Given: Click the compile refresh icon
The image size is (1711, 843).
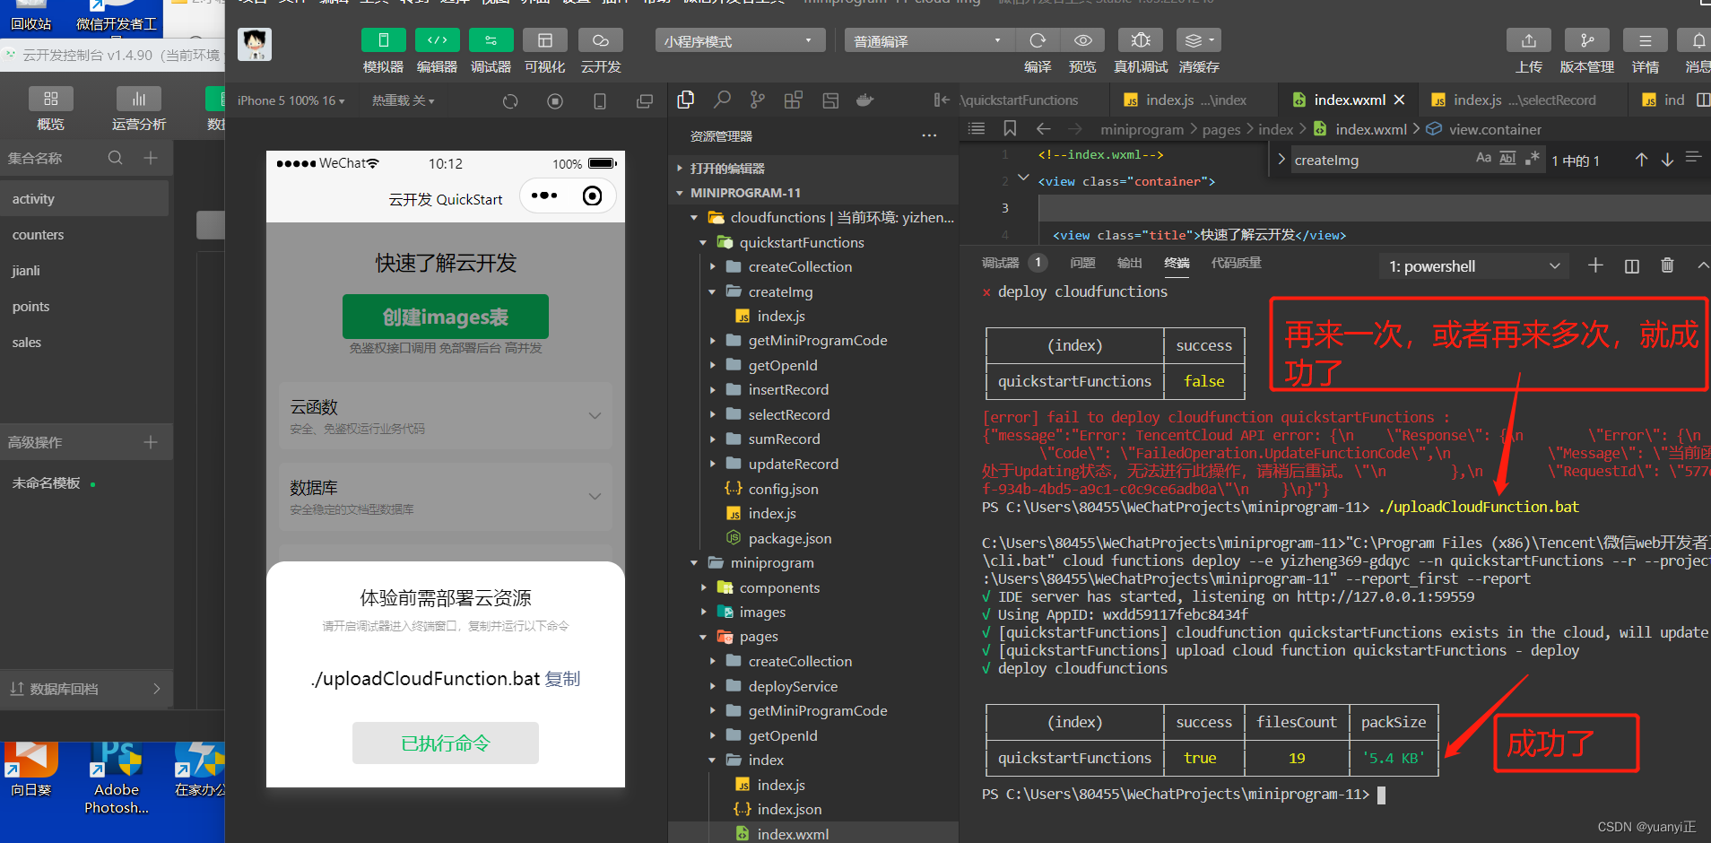Looking at the screenshot, I should [x=1038, y=40].
